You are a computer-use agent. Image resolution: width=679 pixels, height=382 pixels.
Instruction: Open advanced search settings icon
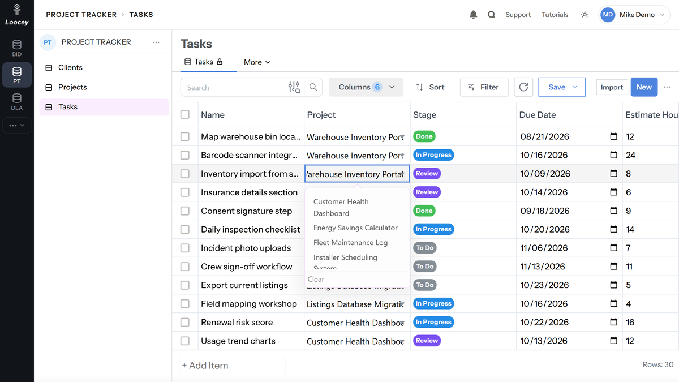click(294, 87)
